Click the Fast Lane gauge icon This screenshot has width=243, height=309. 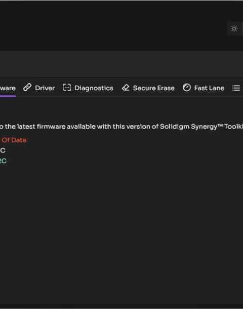pyautogui.click(x=187, y=87)
